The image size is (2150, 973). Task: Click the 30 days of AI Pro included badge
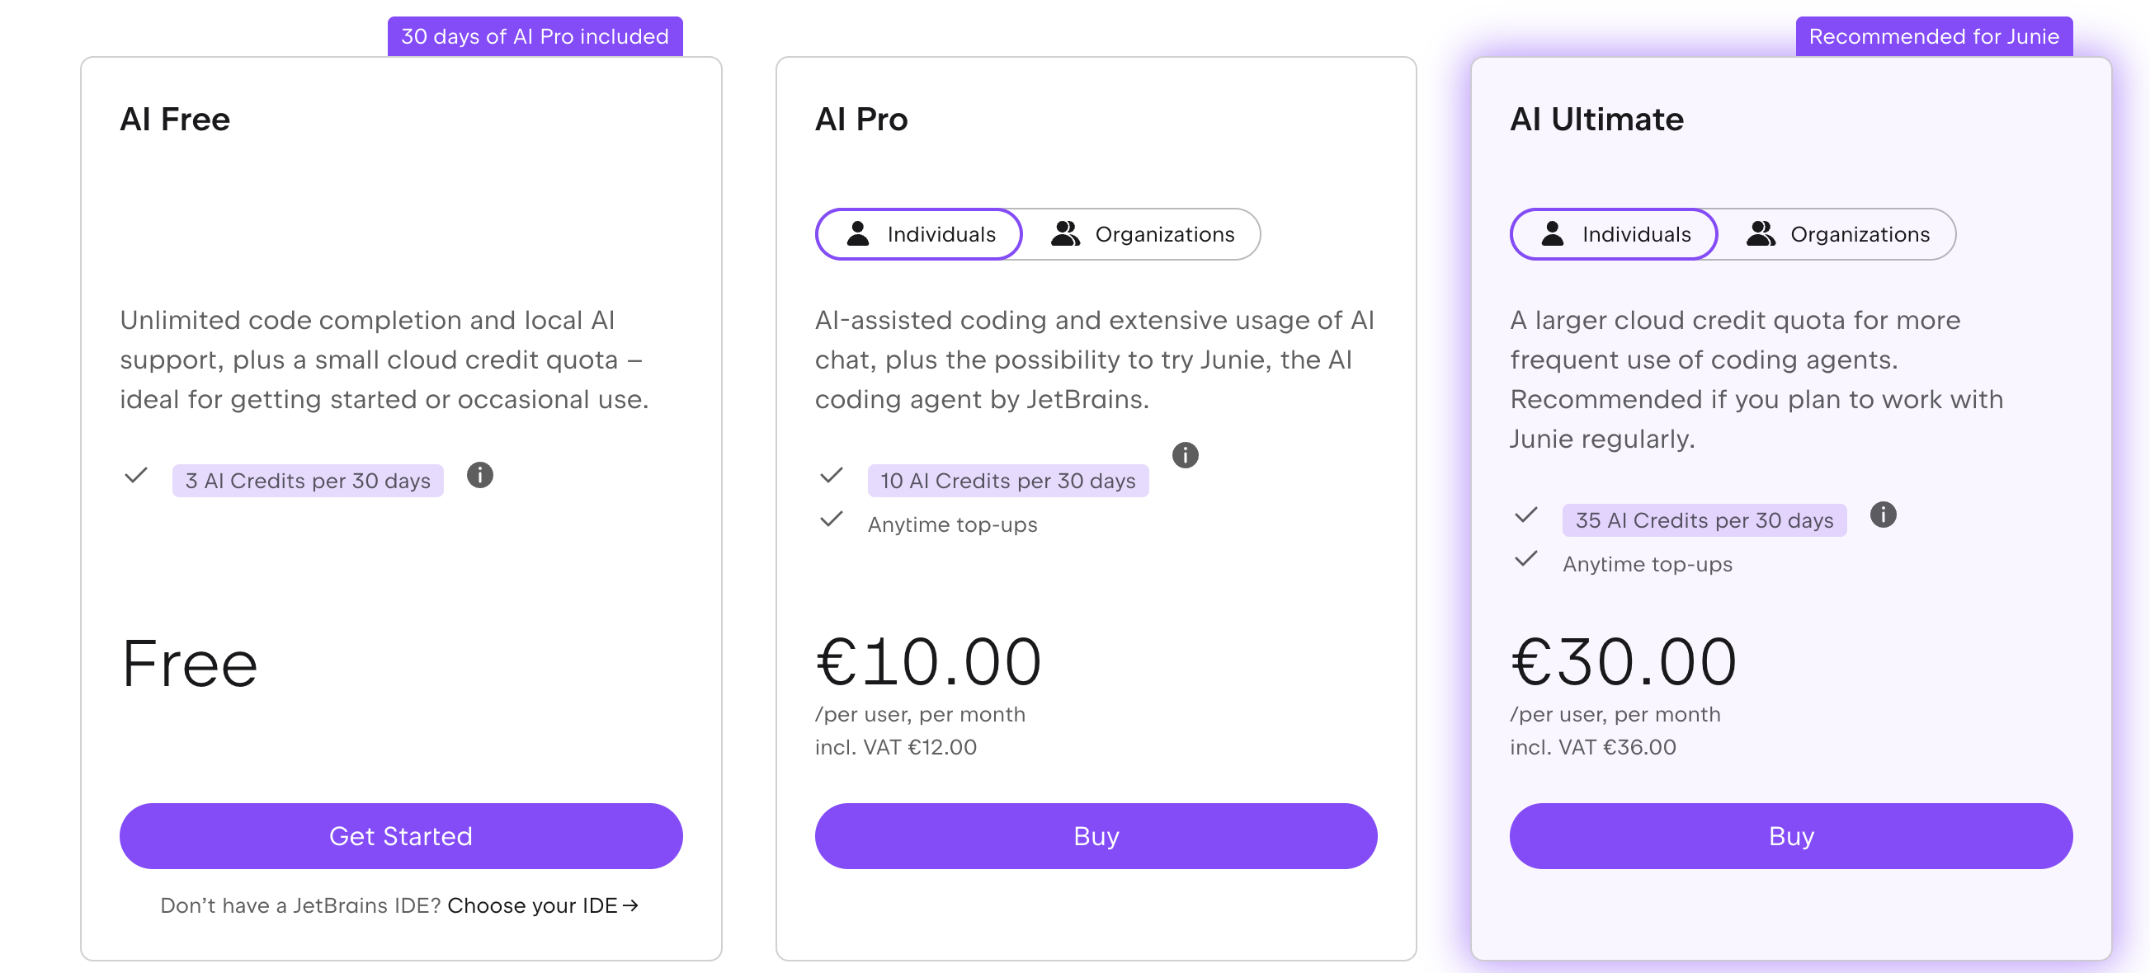point(535,37)
